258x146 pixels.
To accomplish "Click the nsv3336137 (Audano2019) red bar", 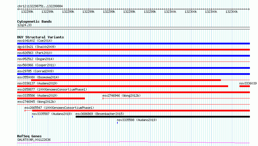I will click(123, 86).
